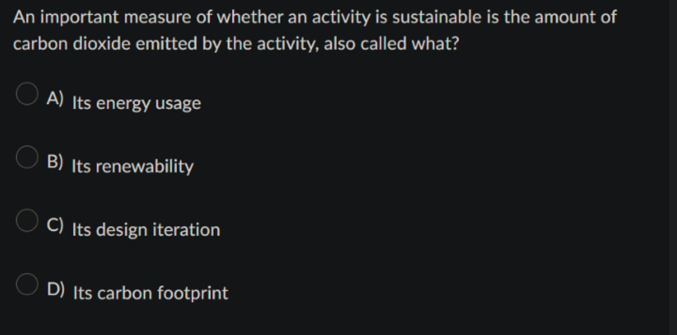Image resolution: width=677 pixels, height=335 pixels.
Task: Click the 'D)' option letter label
Action: coord(56,289)
